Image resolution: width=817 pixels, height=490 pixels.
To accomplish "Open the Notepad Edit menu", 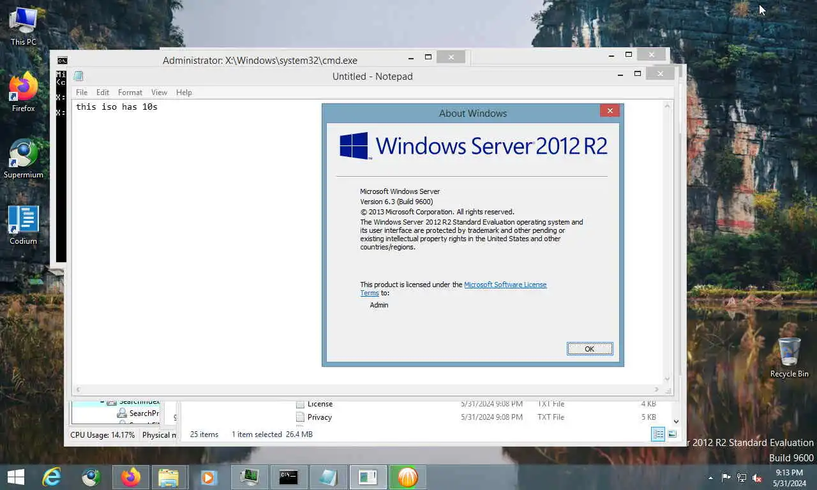I will click(x=103, y=93).
